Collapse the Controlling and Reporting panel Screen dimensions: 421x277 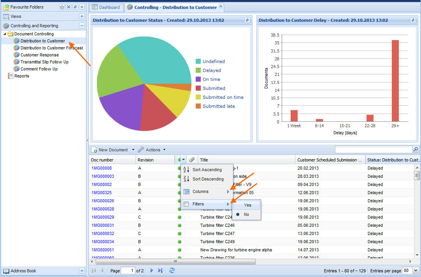point(82,26)
